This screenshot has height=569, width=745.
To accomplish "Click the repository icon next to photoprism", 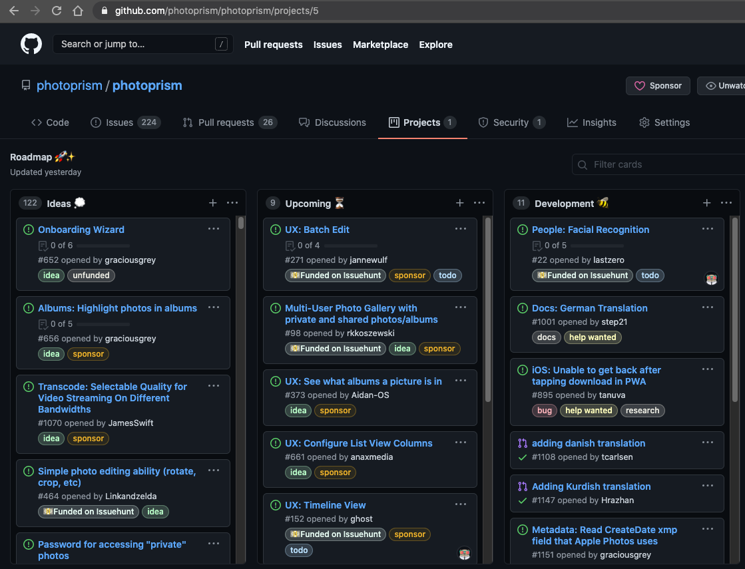I will [26, 85].
